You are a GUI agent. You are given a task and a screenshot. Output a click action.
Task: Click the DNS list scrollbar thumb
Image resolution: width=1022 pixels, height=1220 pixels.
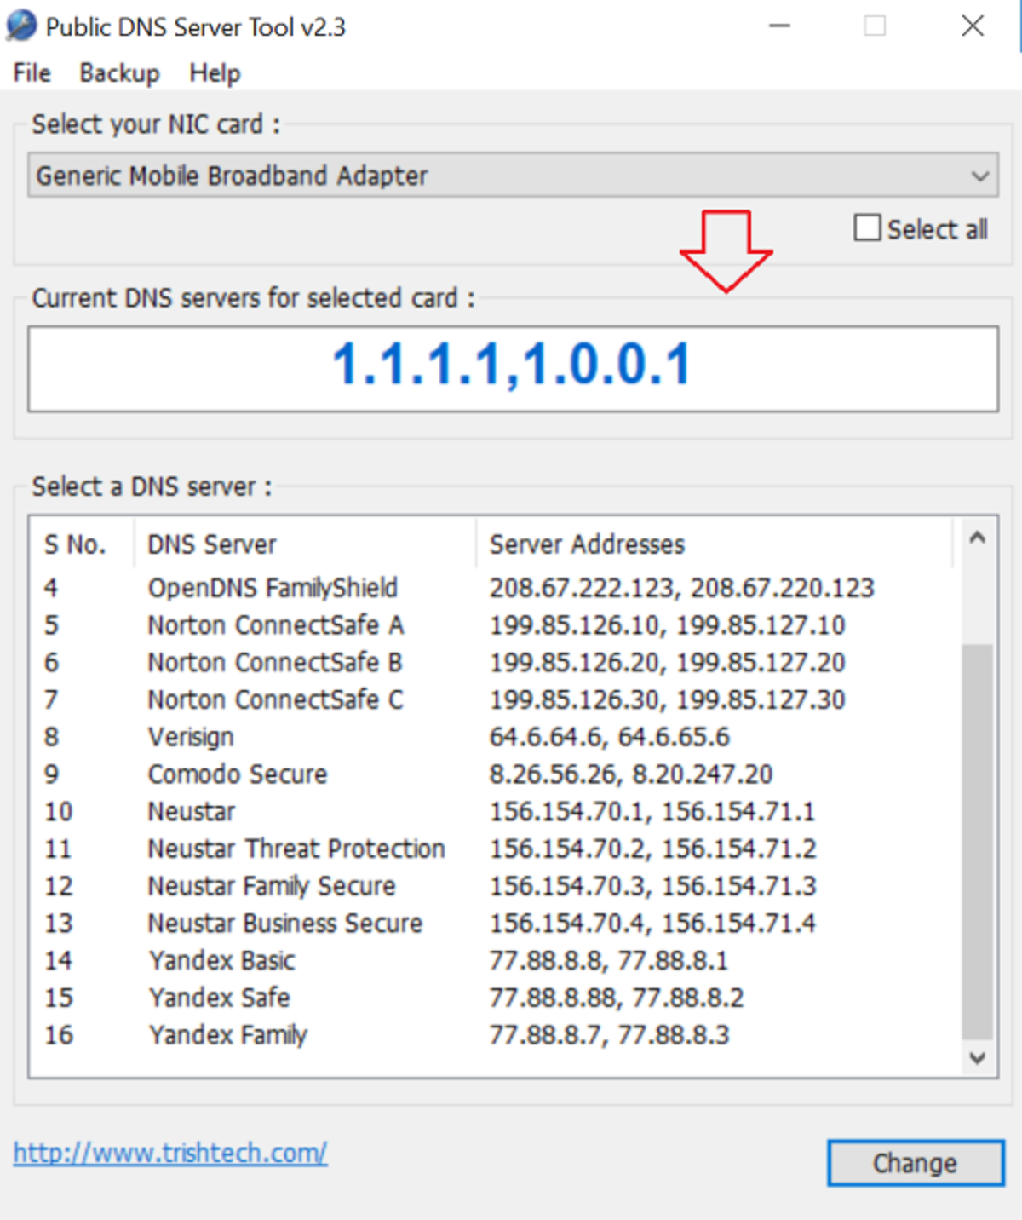(977, 842)
